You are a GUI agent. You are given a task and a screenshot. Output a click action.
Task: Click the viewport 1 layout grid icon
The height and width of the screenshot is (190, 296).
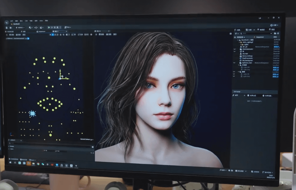coord(91,34)
